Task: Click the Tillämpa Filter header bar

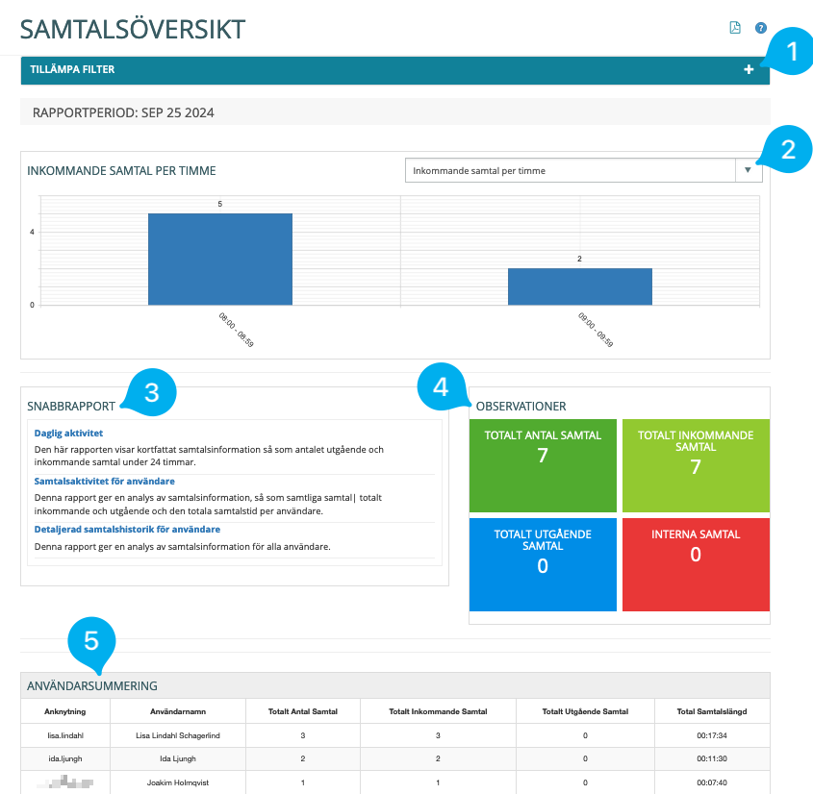Action: pyautogui.click(x=385, y=70)
